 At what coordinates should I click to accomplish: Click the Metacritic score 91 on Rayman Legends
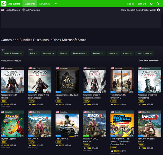point(21,136)
